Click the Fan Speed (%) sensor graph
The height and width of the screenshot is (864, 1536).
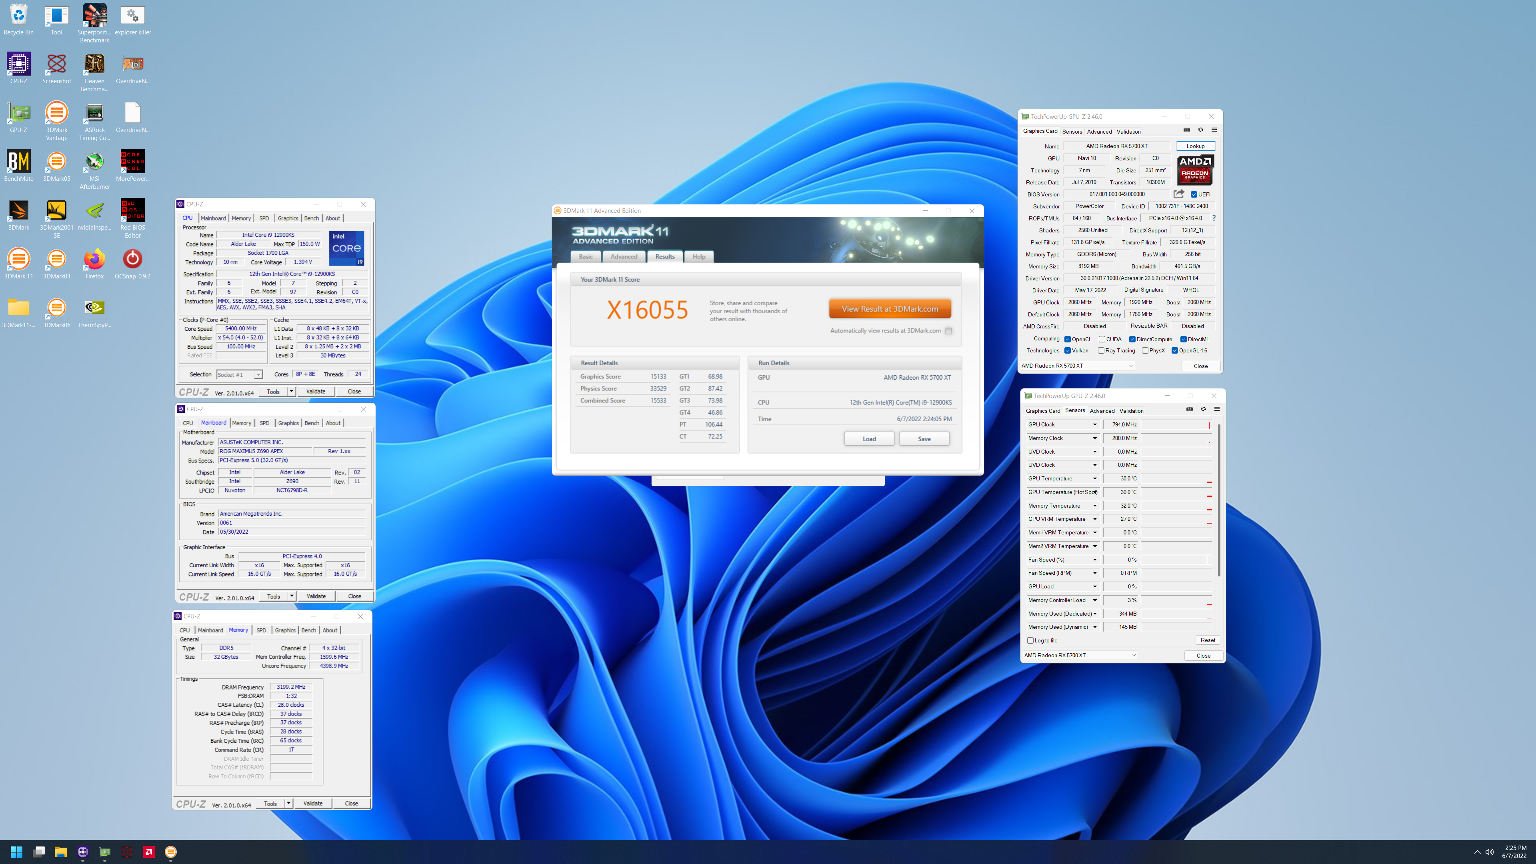point(1176,560)
